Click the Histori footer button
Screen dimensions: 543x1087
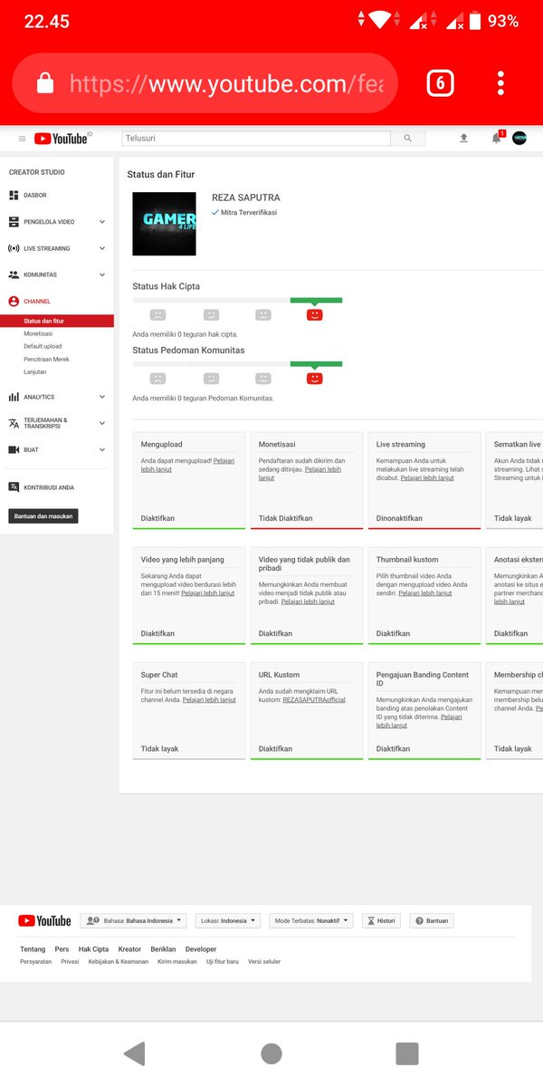coord(381,920)
